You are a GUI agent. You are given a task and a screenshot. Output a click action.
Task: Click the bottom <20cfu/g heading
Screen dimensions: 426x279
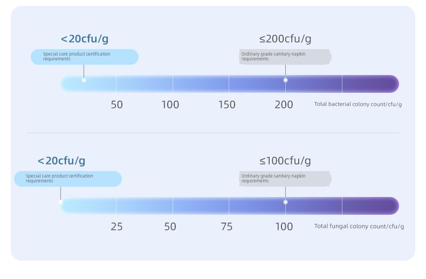(x=61, y=161)
